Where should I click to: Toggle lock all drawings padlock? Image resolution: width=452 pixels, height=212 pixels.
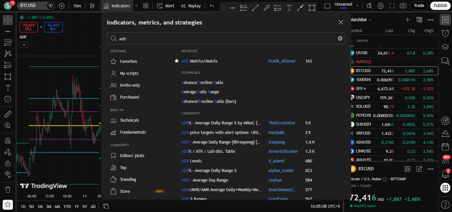8,163
